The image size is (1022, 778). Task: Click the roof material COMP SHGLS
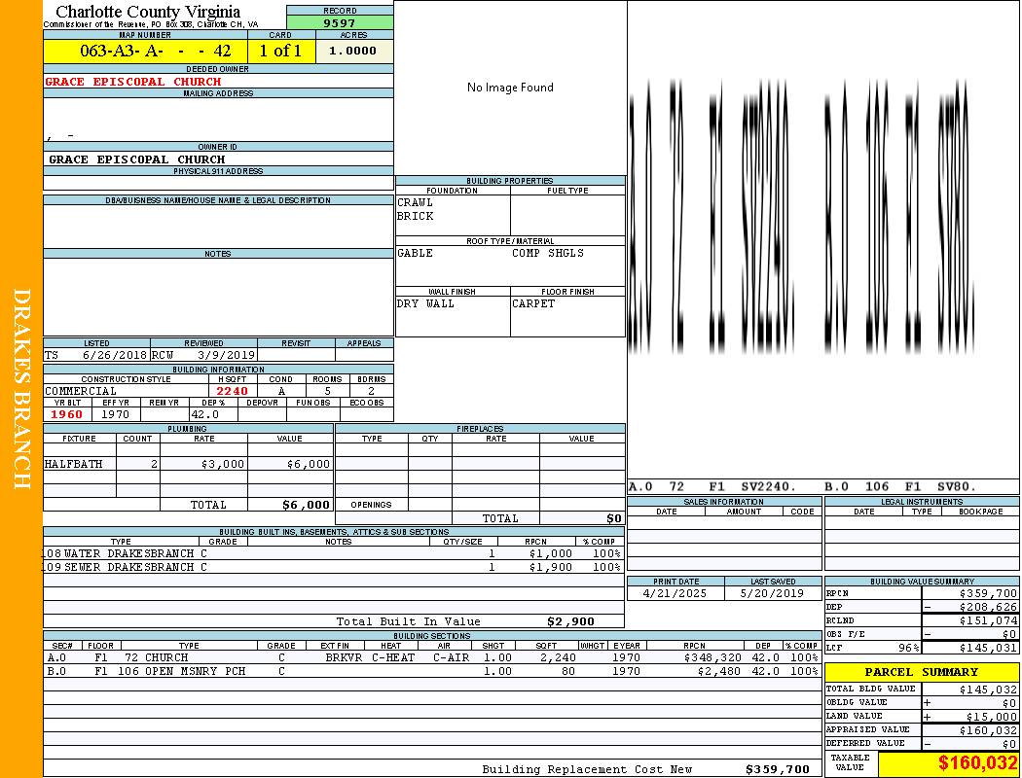click(x=547, y=253)
